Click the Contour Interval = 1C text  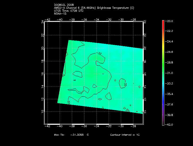click(125, 135)
